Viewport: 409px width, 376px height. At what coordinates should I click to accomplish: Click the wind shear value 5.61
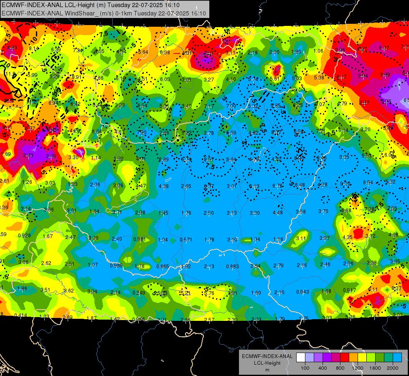pos(274,79)
